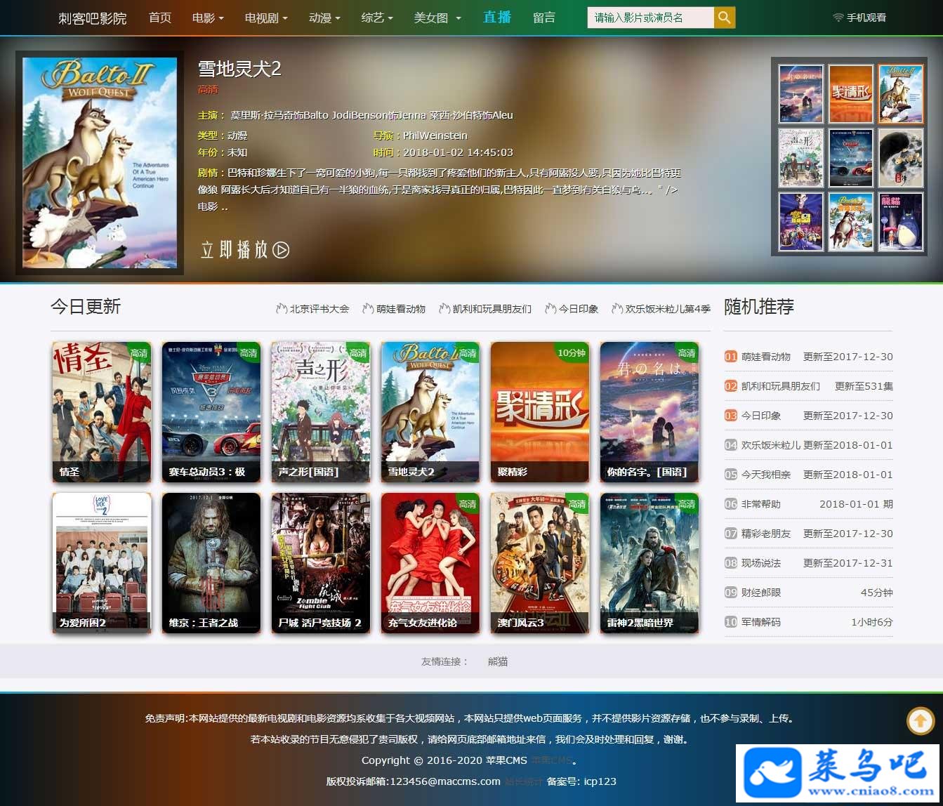Click the 苹果CMS footer text

point(506,760)
